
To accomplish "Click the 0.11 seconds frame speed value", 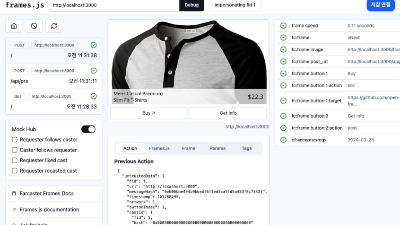I will (x=361, y=26).
